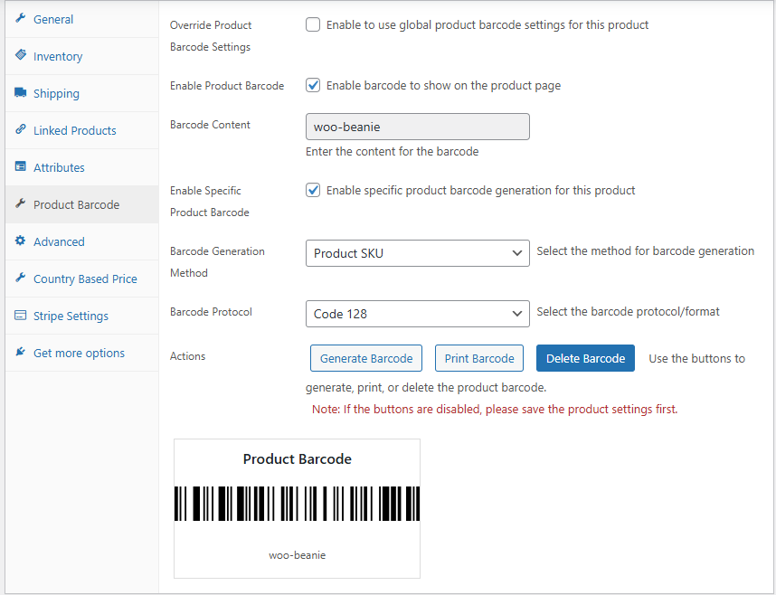Open the Barcode Protocol Code 128 dropdown
776x595 pixels.
[418, 314]
